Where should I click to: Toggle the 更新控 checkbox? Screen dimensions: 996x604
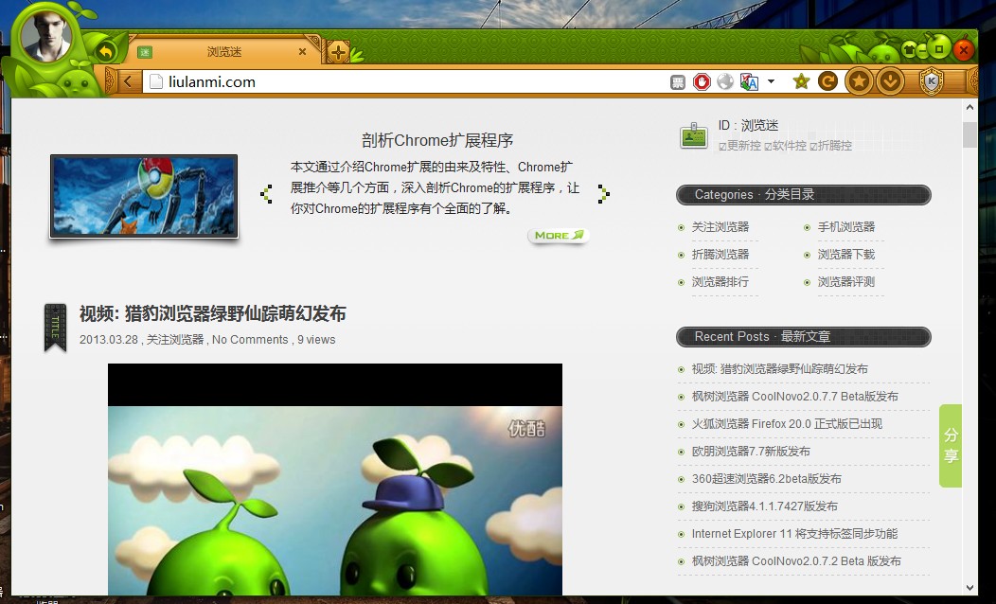(722, 147)
